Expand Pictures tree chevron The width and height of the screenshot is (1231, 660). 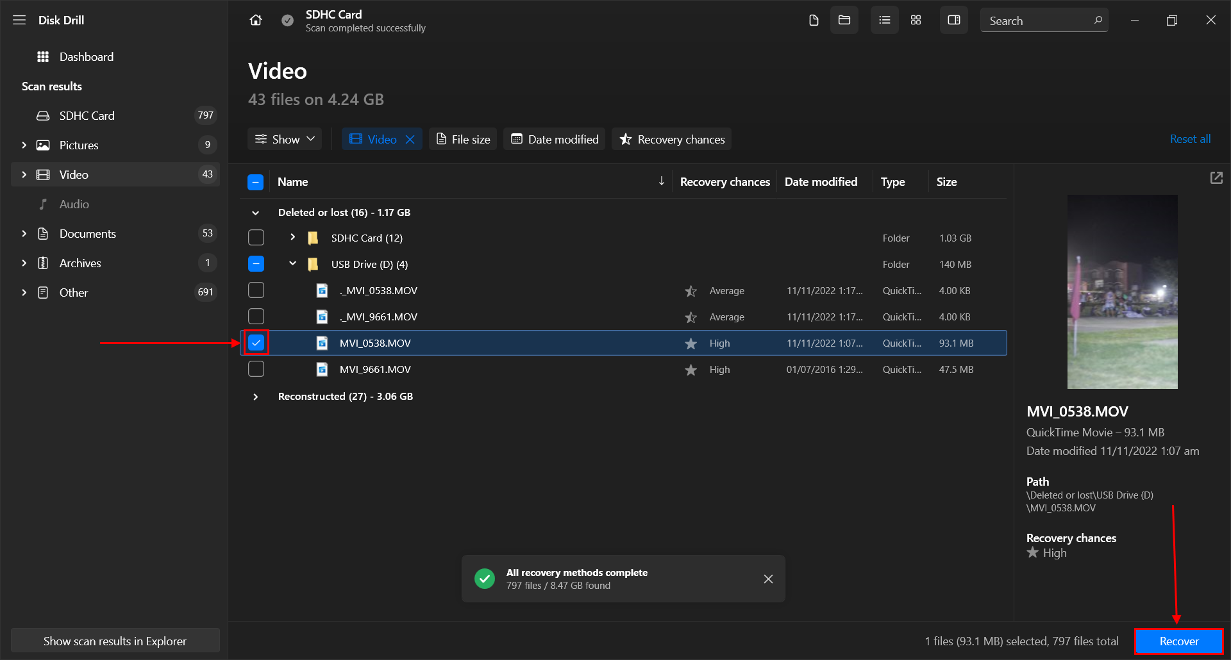click(x=24, y=145)
